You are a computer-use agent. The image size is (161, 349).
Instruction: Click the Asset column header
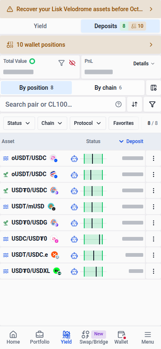point(8,141)
